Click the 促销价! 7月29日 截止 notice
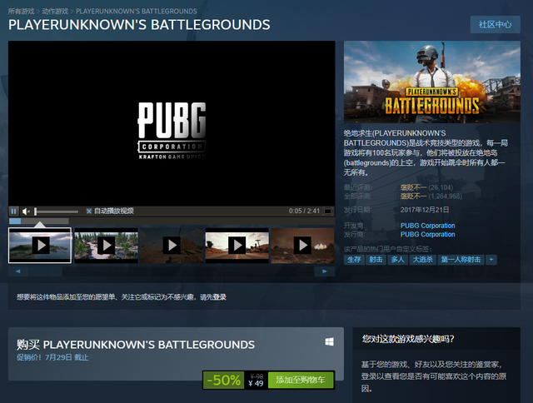533x403 pixels. 52,357
